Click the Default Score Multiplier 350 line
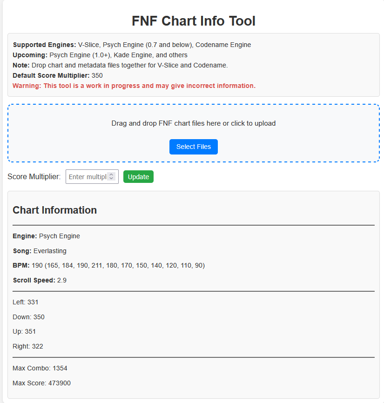Screen dimensions: 384x403 (x=58, y=75)
